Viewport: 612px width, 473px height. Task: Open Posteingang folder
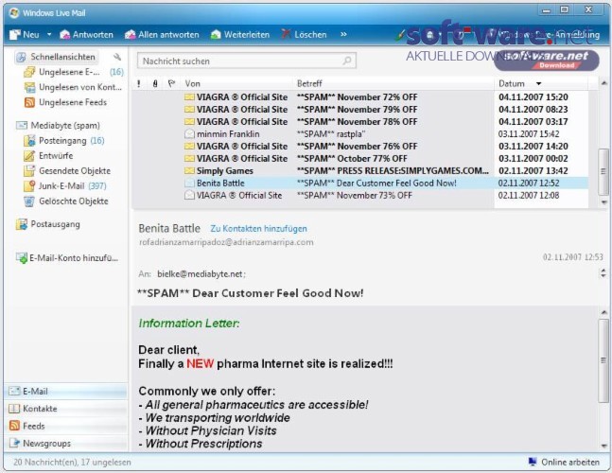(x=64, y=141)
